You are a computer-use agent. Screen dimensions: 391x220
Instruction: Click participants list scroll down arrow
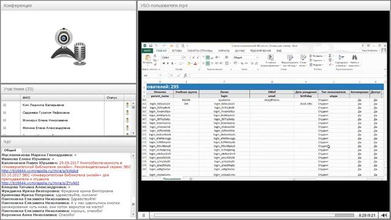[x=133, y=133]
